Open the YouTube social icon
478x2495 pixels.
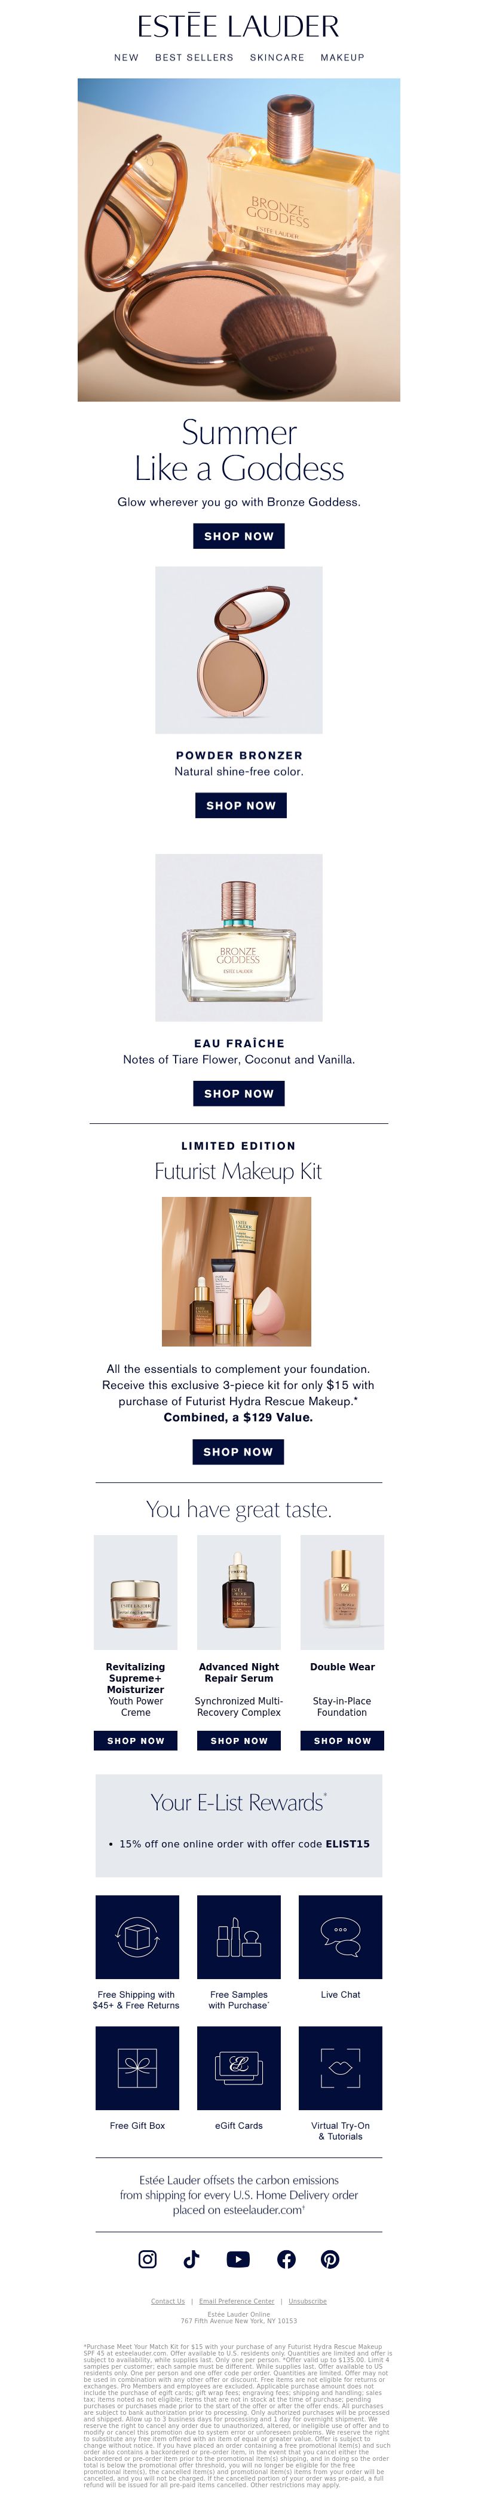238,2259
